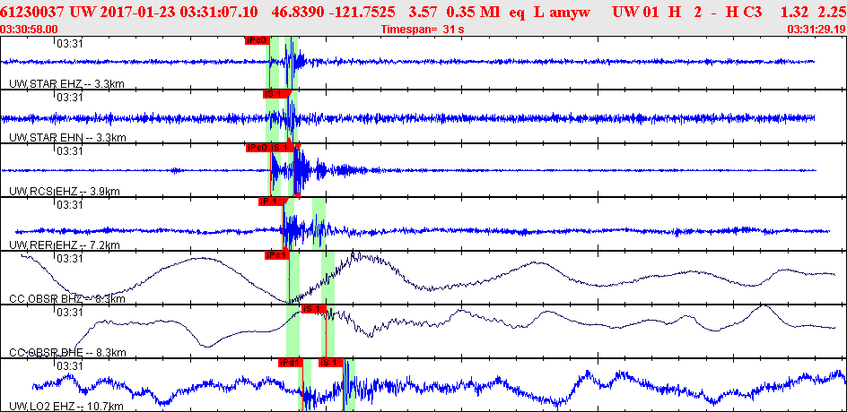Image resolution: width=847 pixels, height=412 pixels.
Task: Click the iPc1 pick flag on OBSR BHZ
Action: coord(277,255)
